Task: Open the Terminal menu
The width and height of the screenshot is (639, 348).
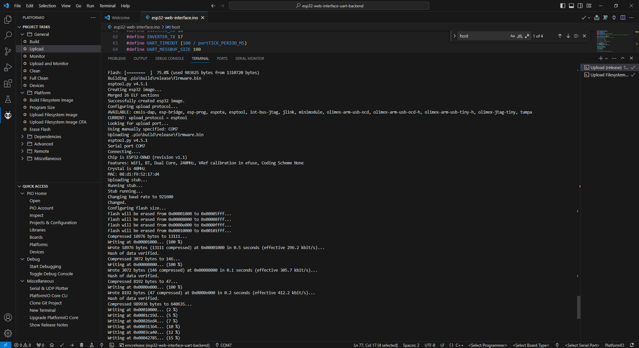Action: [107, 6]
